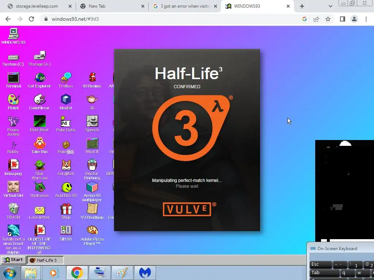The width and height of the screenshot is (374, 280).
Task: Switch to the New Tab tab
Action: click(x=112, y=6)
